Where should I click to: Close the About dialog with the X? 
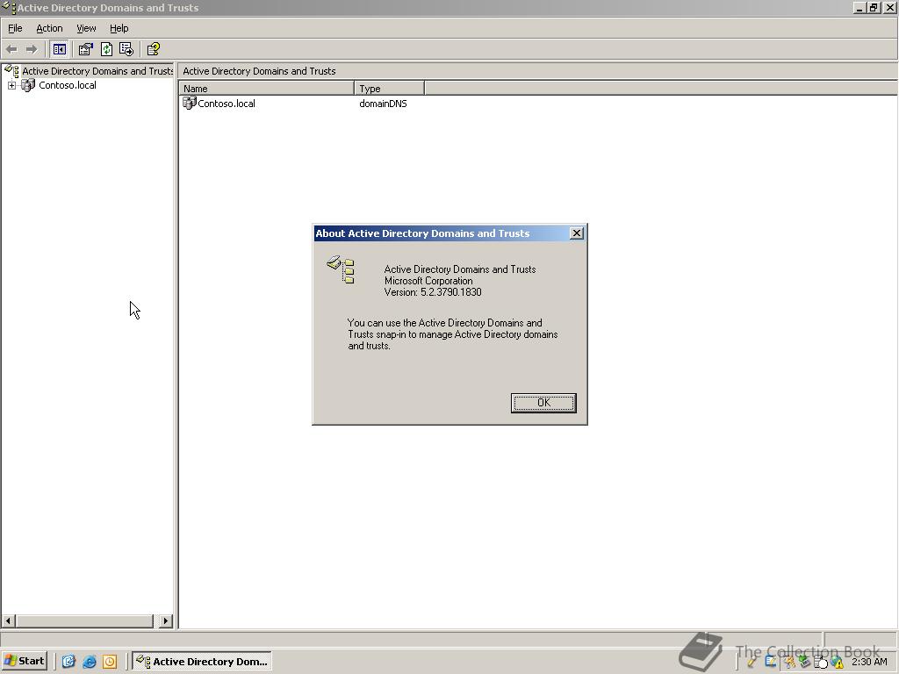coord(577,233)
